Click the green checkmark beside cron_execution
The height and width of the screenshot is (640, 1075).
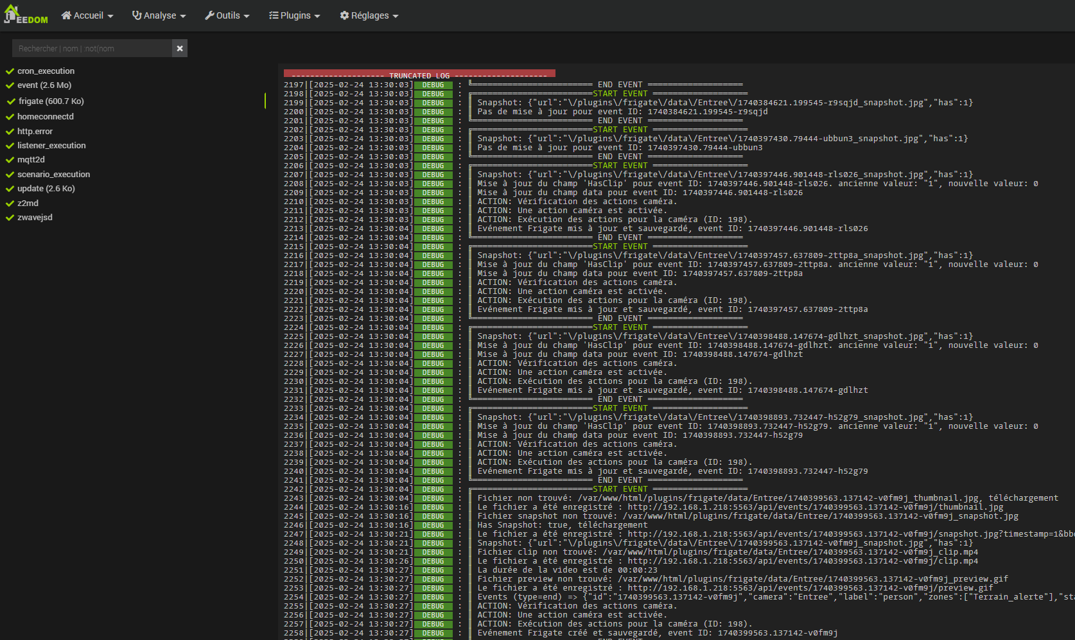(x=10, y=71)
